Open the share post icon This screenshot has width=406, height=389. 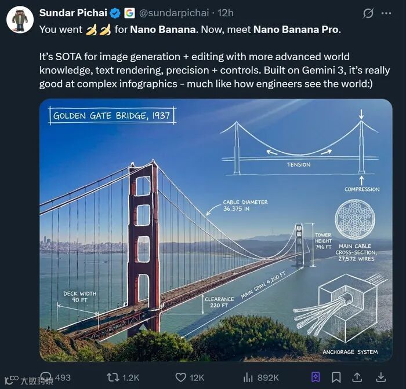point(357,377)
